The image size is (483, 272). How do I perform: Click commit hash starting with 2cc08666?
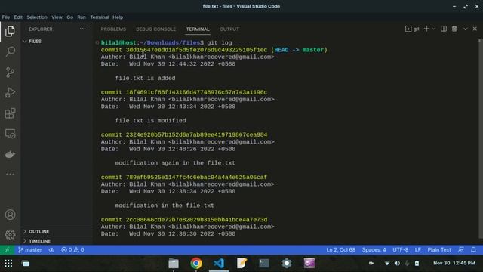tap(196, 220)
